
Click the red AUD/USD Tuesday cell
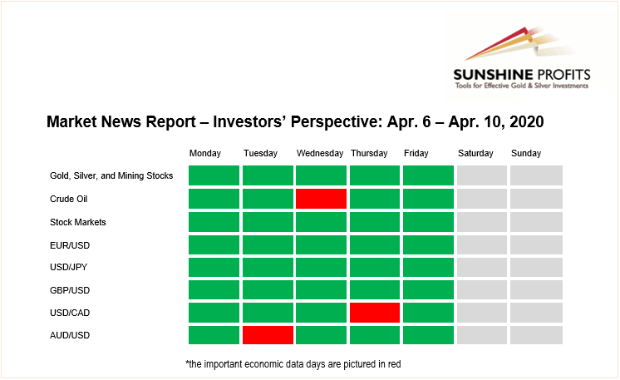pos(268,335)
